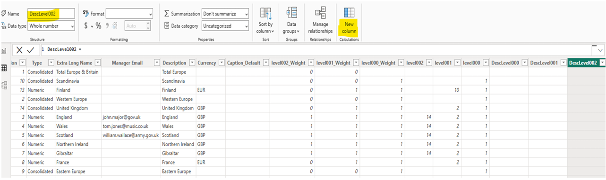Open the Data type dropdown
Screen dimensions: 606x180
click(x=51, y=26)
